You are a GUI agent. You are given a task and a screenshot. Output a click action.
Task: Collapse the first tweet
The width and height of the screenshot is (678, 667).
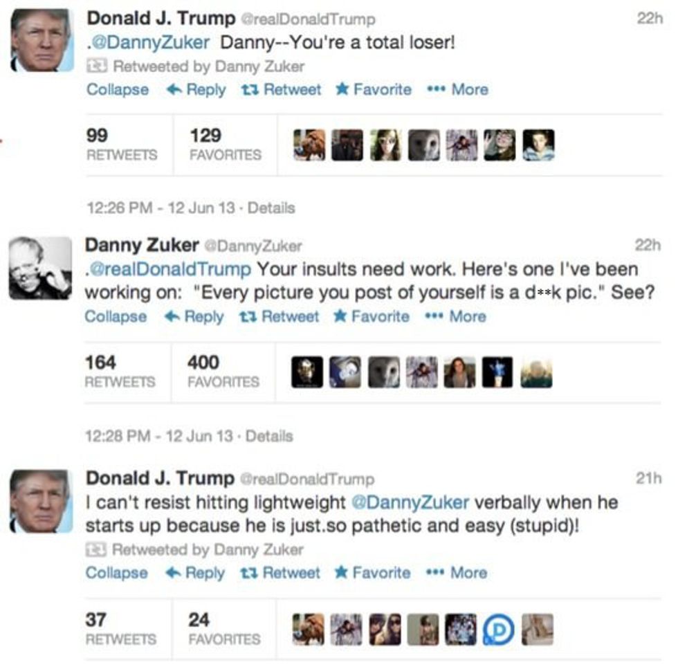117,90
